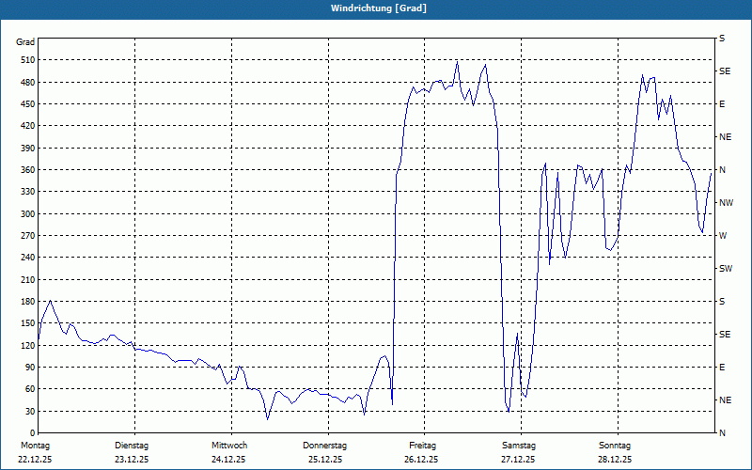Click the 510 value on left axis

coord(26,60)
